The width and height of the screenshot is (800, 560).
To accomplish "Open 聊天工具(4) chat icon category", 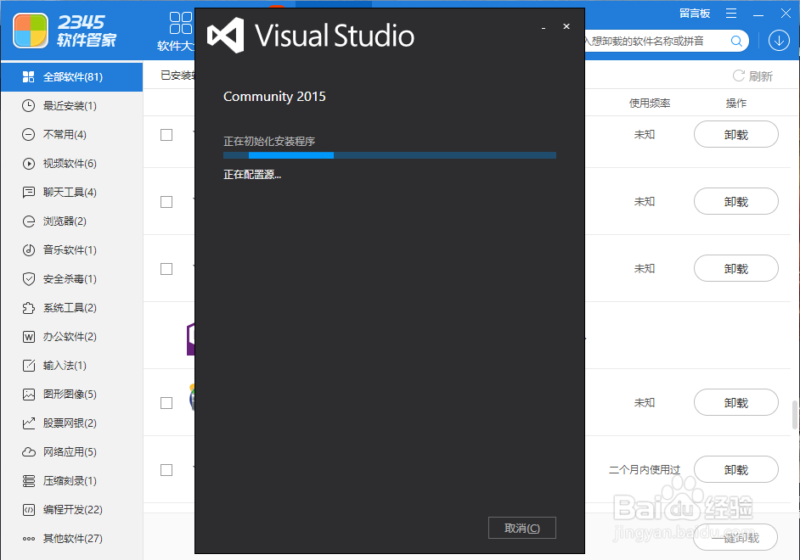I will point(29,192).
